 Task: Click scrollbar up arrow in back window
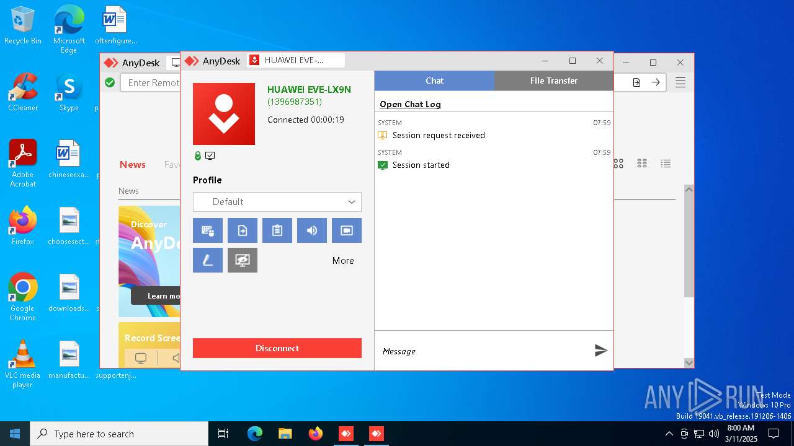[689, 190]
